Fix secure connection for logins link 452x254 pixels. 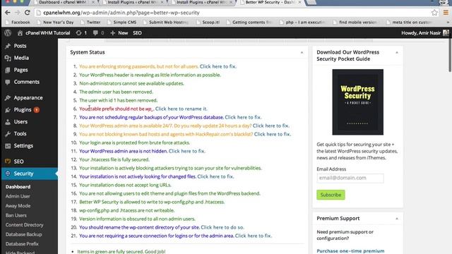(254, 236)
